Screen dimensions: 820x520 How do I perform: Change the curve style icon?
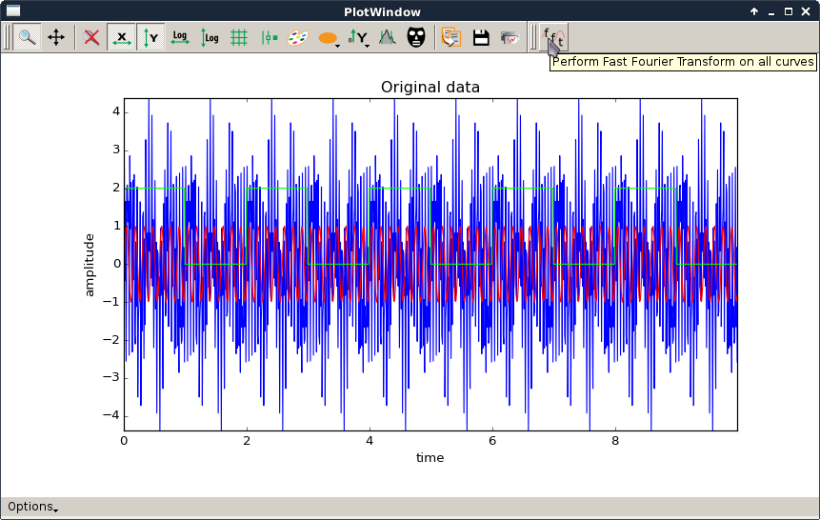(x=269, y=37)
